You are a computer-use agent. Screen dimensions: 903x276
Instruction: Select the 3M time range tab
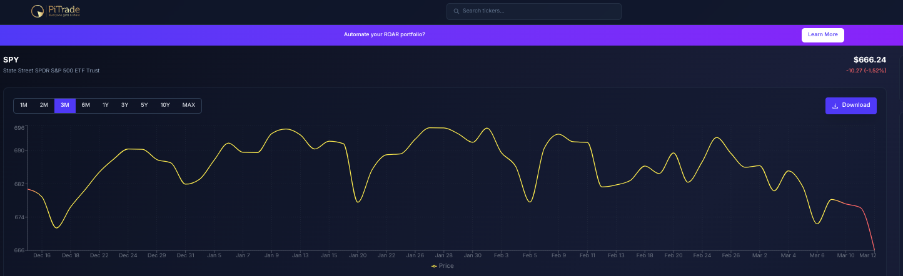pyautogui.click(x=65, y=106)
